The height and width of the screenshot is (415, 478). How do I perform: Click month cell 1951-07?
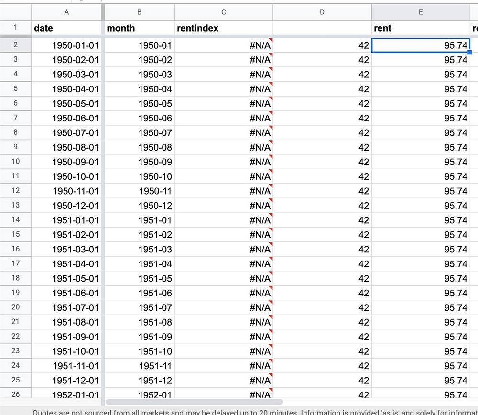[x=139, y=307]
